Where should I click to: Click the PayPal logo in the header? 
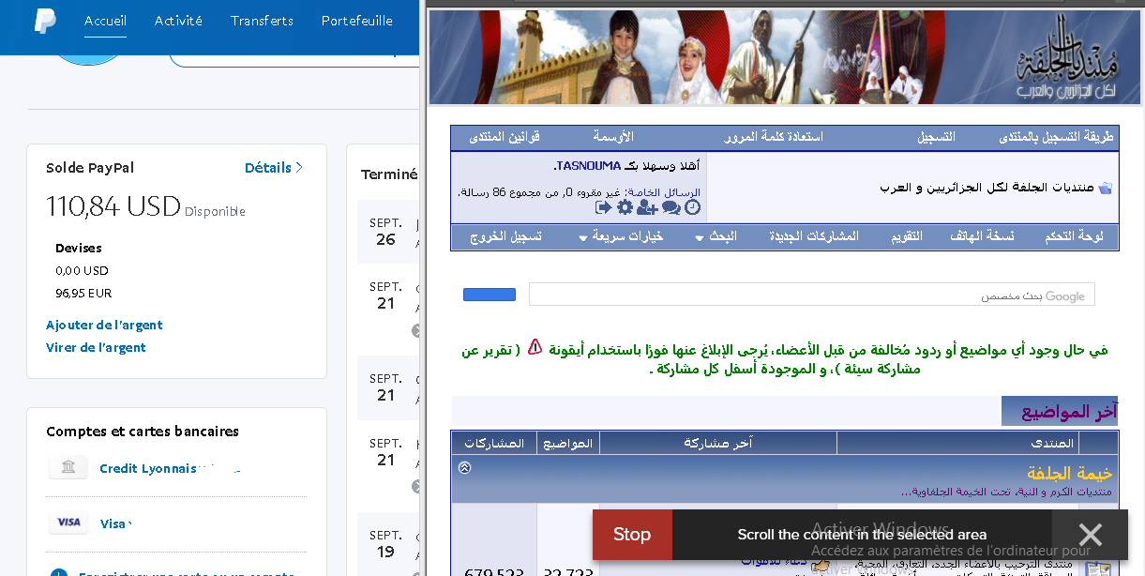tap(45, 21)
